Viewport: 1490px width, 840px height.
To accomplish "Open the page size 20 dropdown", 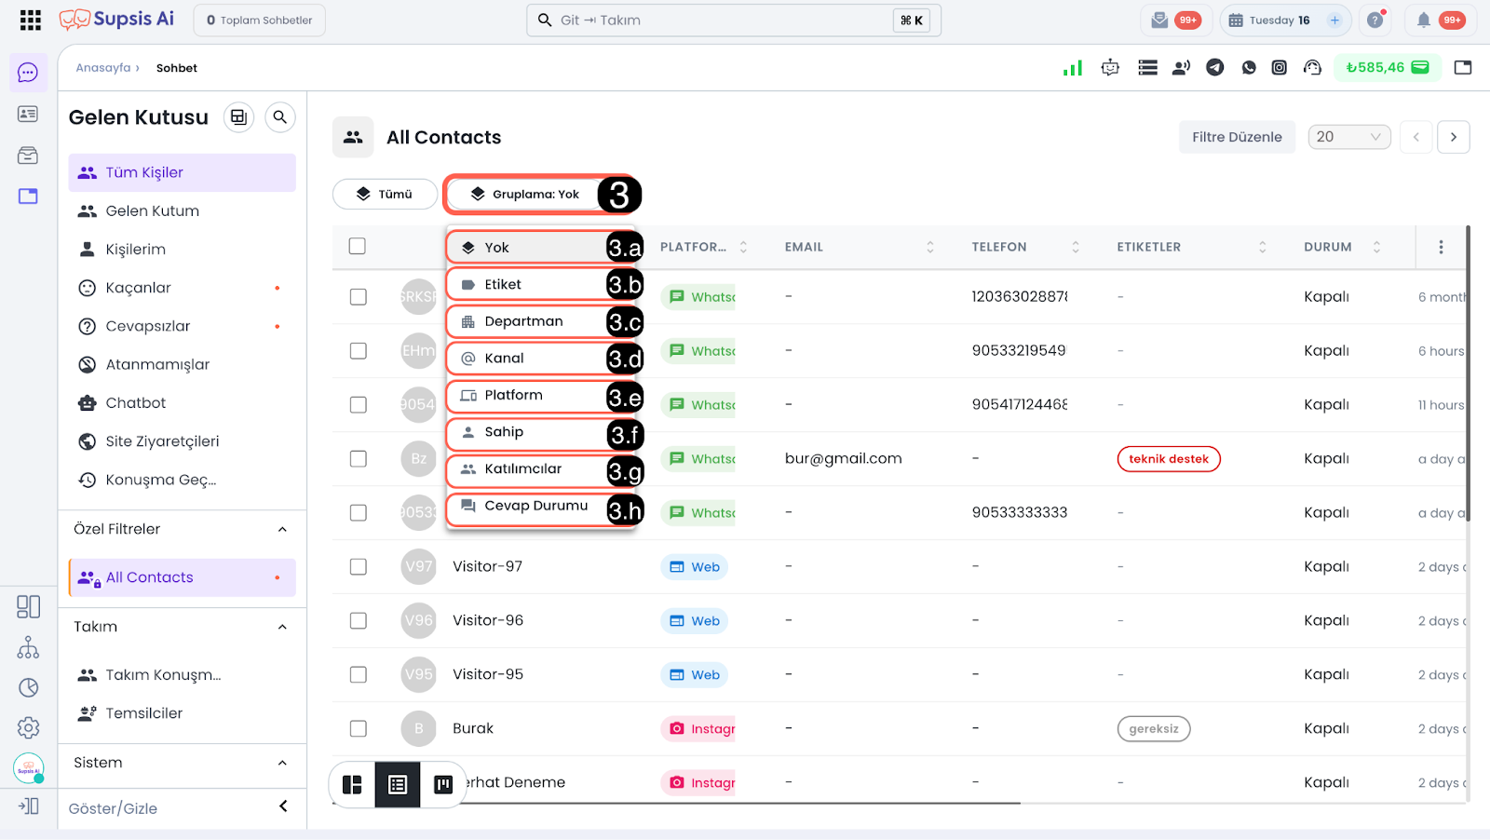I will point(1348,137).
